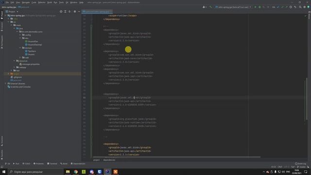Open the Terminal tool window
The image size is (311, 175).
coord(52,164)
